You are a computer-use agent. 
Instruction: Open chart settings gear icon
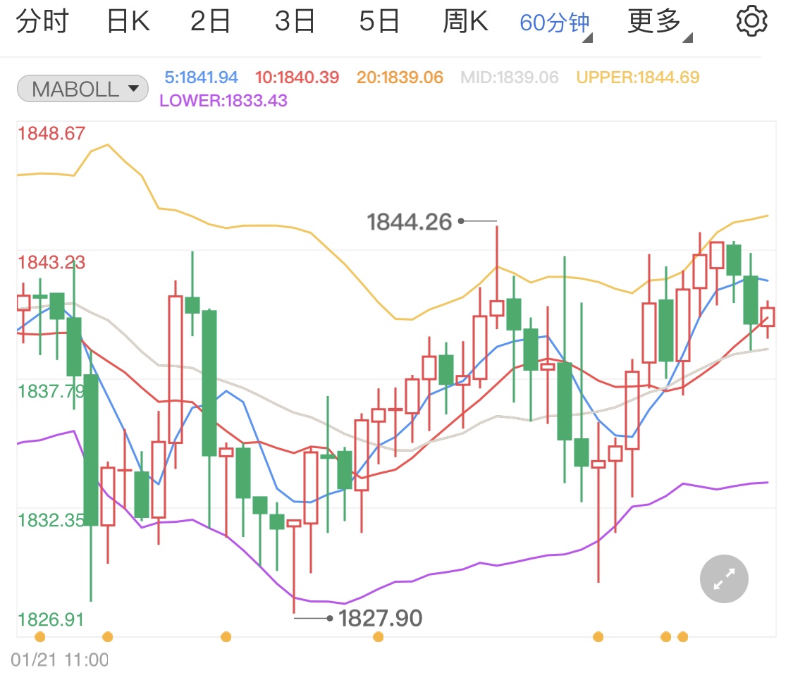751,21
